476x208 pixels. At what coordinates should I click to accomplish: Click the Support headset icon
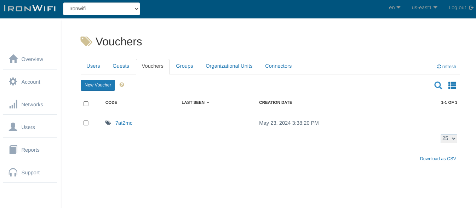pos(13,173)
